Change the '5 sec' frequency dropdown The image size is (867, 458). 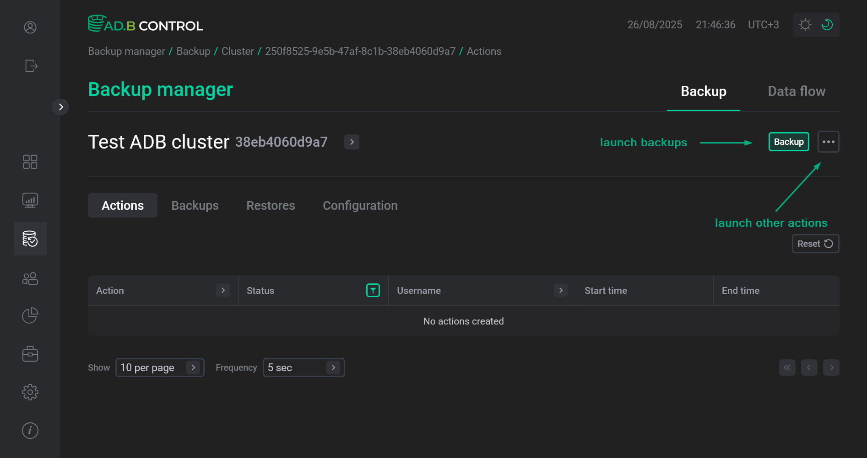pos(303,367)
